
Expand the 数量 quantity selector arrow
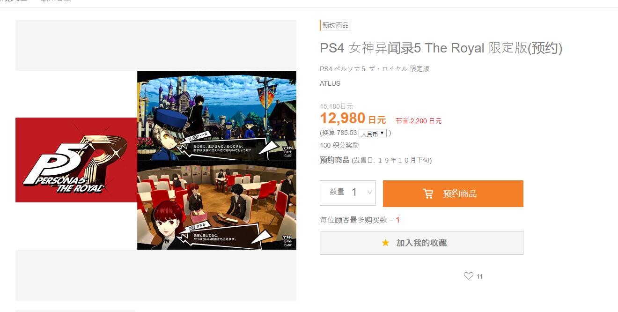point(370,192)
